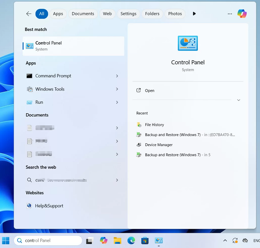Launch Microsoft Edge from the taskbar
Image resolution: width=260 pixels, height=248 pixels.
point(131,240)
